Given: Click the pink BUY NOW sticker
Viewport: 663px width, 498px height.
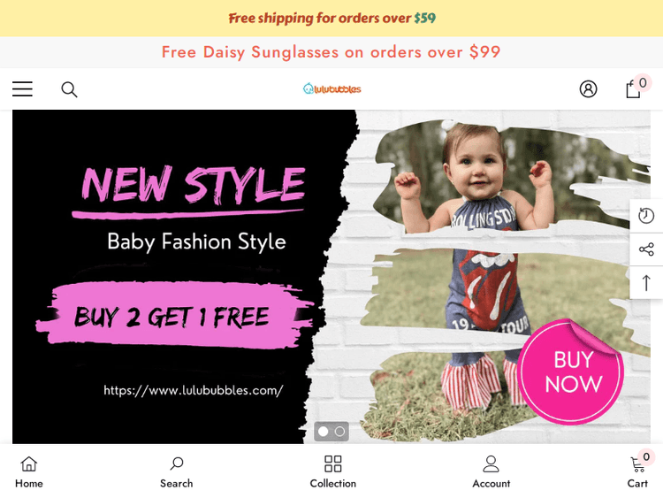Looking at the screenshot, I should pyautogui.click(x=571, y=372).
